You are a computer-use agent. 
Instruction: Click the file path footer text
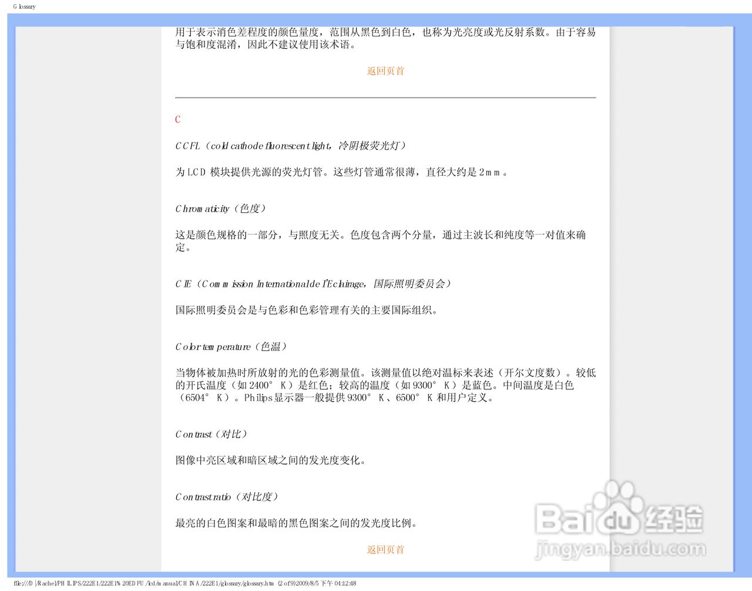tap(185, 583)
